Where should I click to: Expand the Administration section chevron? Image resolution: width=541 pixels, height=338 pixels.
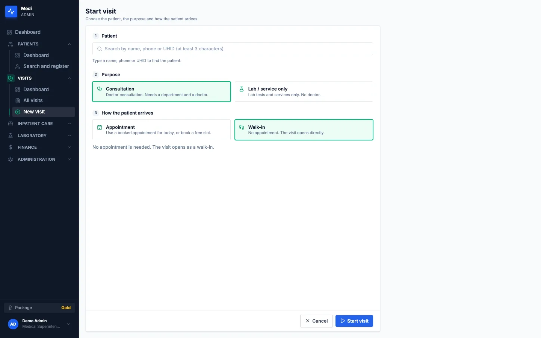point(70,159)
